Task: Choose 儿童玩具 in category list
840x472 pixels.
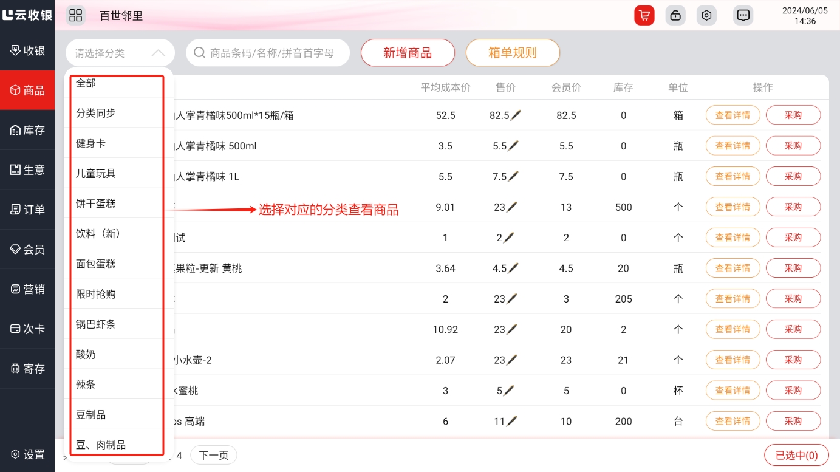Action: coord(96,173)
